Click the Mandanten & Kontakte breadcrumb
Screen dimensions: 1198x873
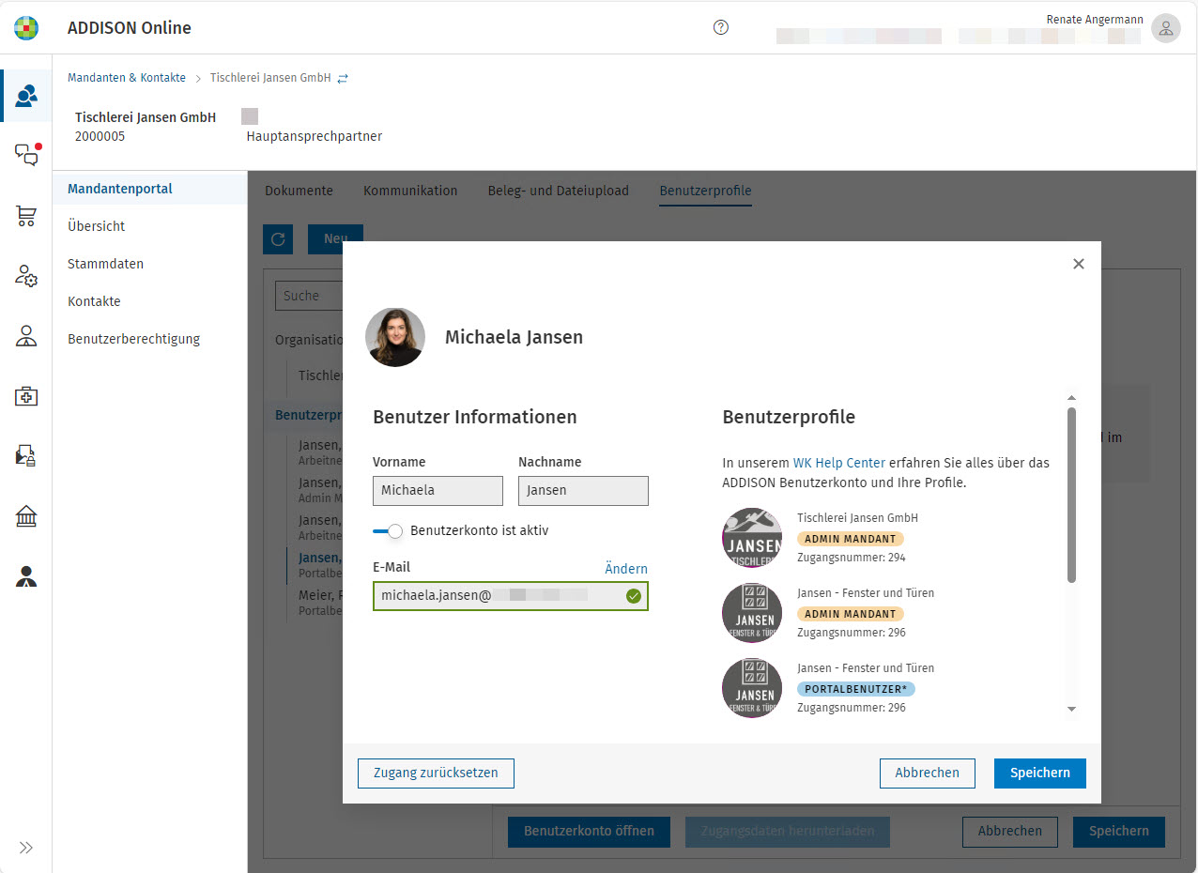pyautogui.click(x=127, y=78)
